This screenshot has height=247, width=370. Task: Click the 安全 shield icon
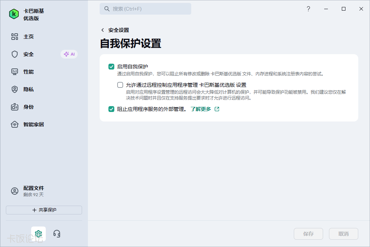pos(15,54)
